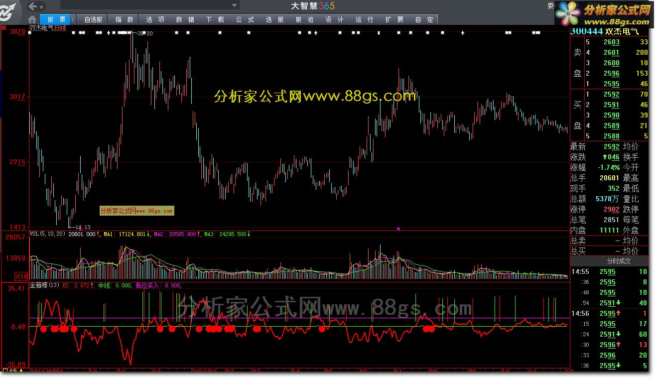Go back with the arrow button
The height and width of the screenshot is (378, 655).
[x=32, y=6]
